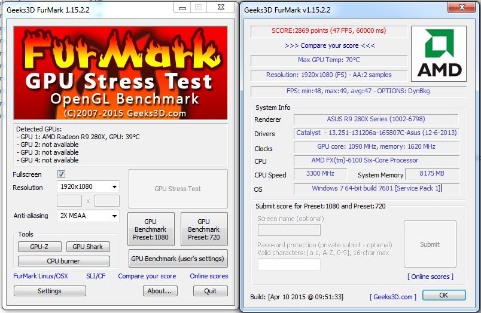
Task: Open the FurMark Linux/OSX link
Action: (41, 276)
